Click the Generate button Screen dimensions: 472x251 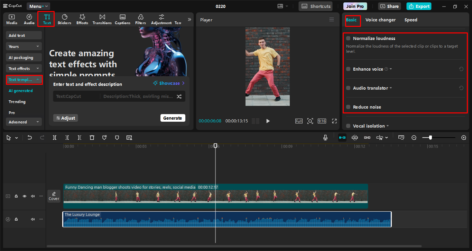click(x=173, y=118)
